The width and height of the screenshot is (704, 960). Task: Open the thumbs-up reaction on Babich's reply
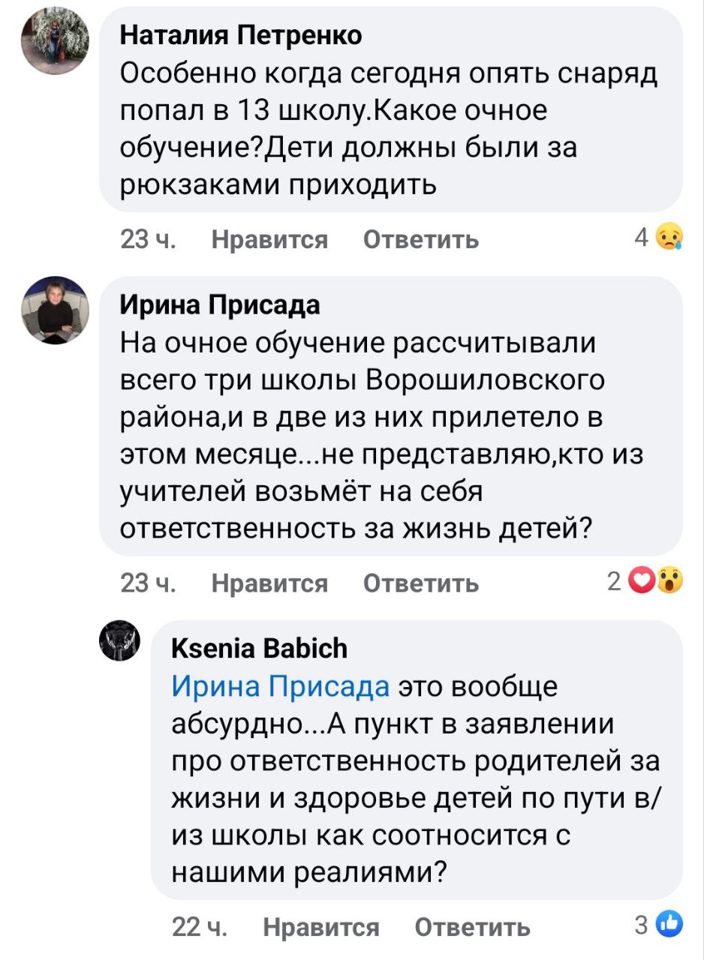click(669, 925)
